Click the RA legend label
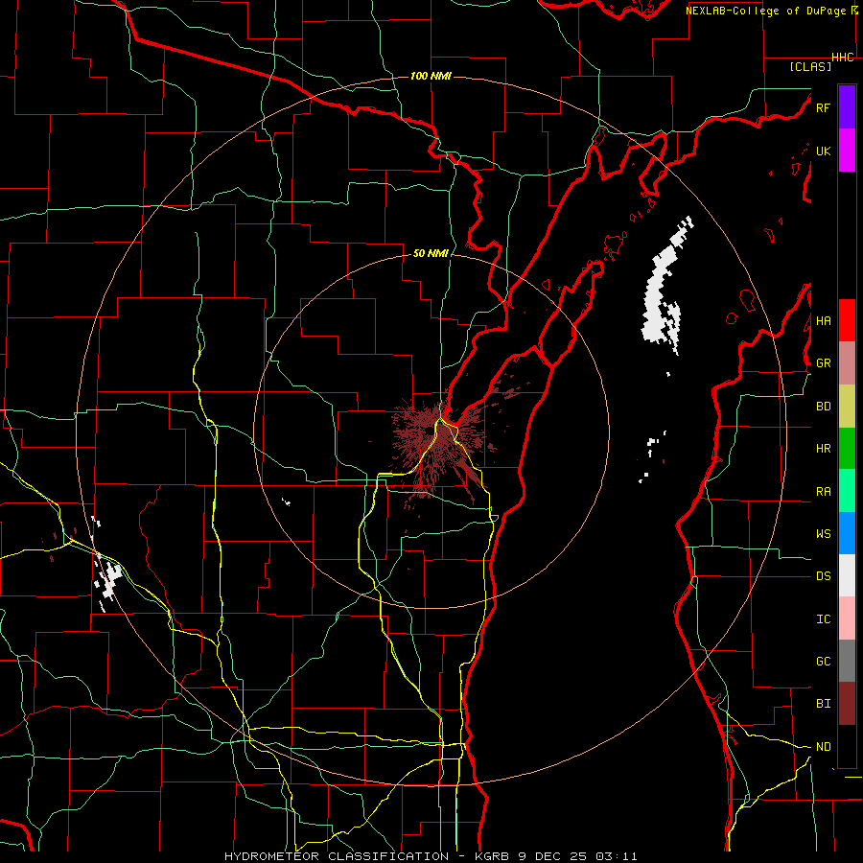This screenshot has width=863, height=863. click(823, 492)
